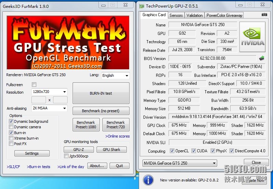The height and width of the screenshot is (189, 273).
Task: Open the >Online scores link
Action: coord(117,136)
